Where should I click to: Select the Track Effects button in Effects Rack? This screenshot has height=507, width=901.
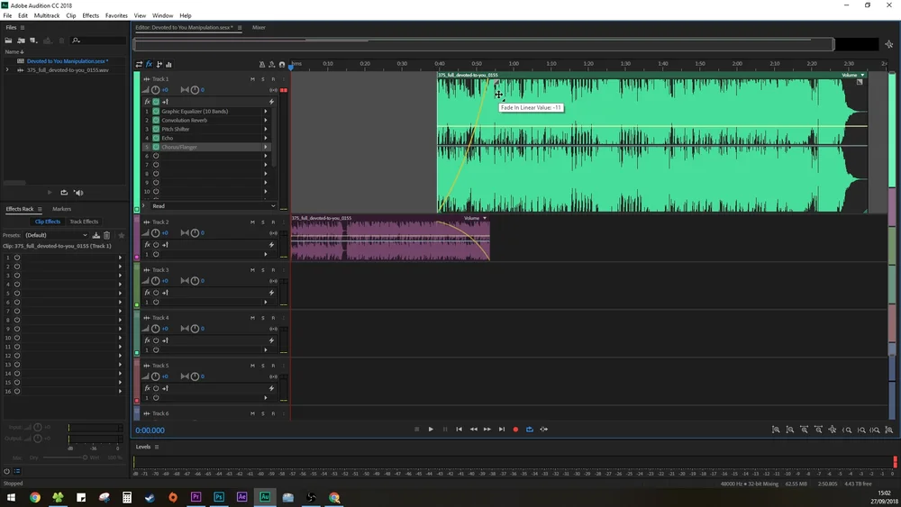coord(84,222)
